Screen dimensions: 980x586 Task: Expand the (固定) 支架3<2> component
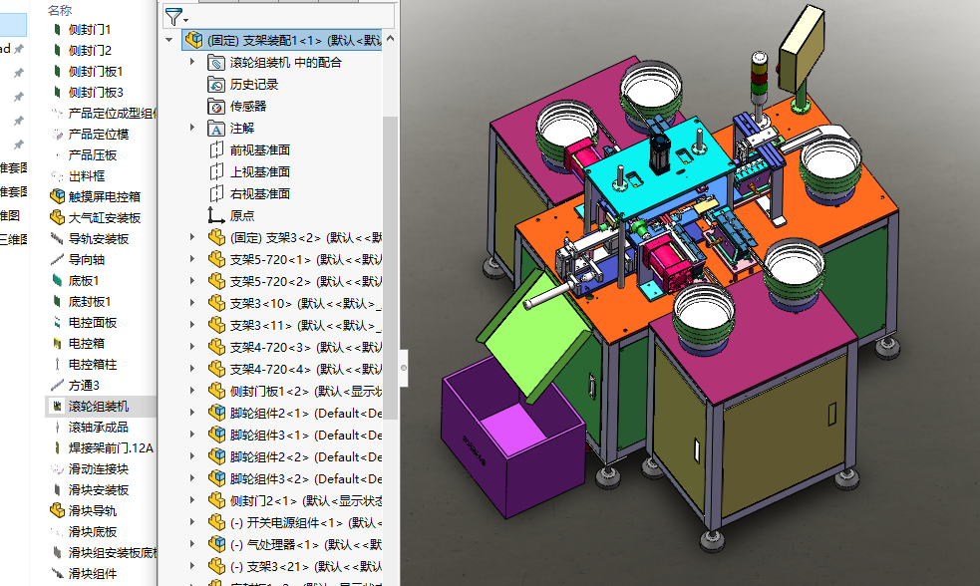point(192,237)
